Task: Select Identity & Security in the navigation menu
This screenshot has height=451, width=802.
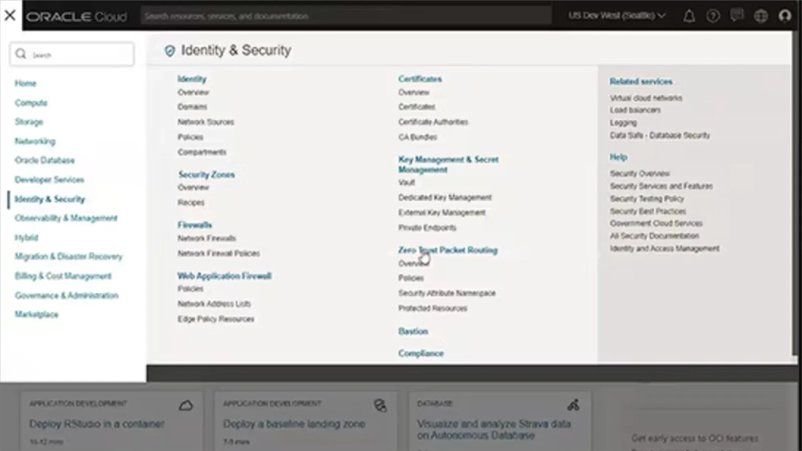Action: click(49, 199)
